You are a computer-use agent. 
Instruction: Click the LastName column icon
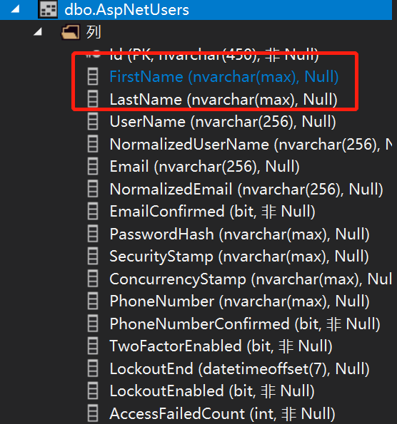(x=93, y=99)
